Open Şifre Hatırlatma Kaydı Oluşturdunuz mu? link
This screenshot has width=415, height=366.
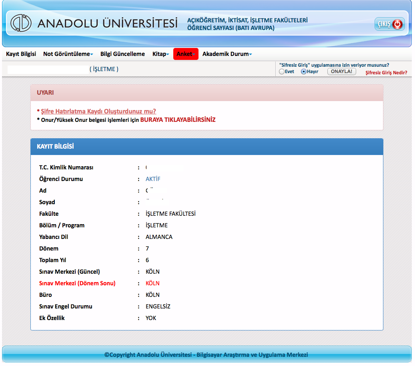coord(98,111)
